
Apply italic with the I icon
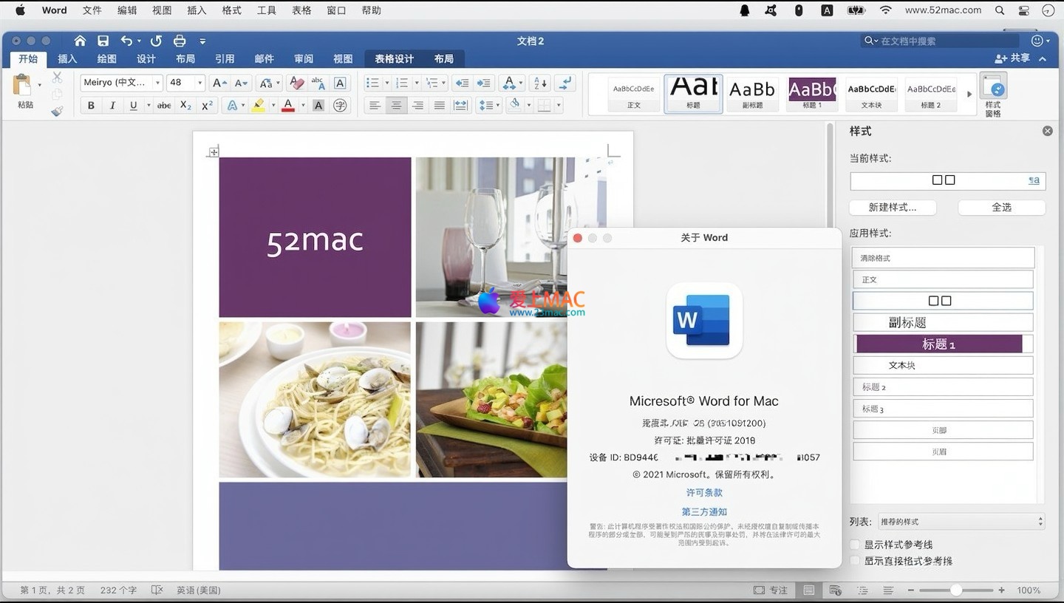click(x=112, y=106)
